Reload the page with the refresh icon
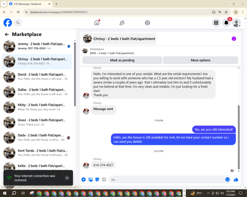This screenshot has height=197, width=247. (18, 12)
